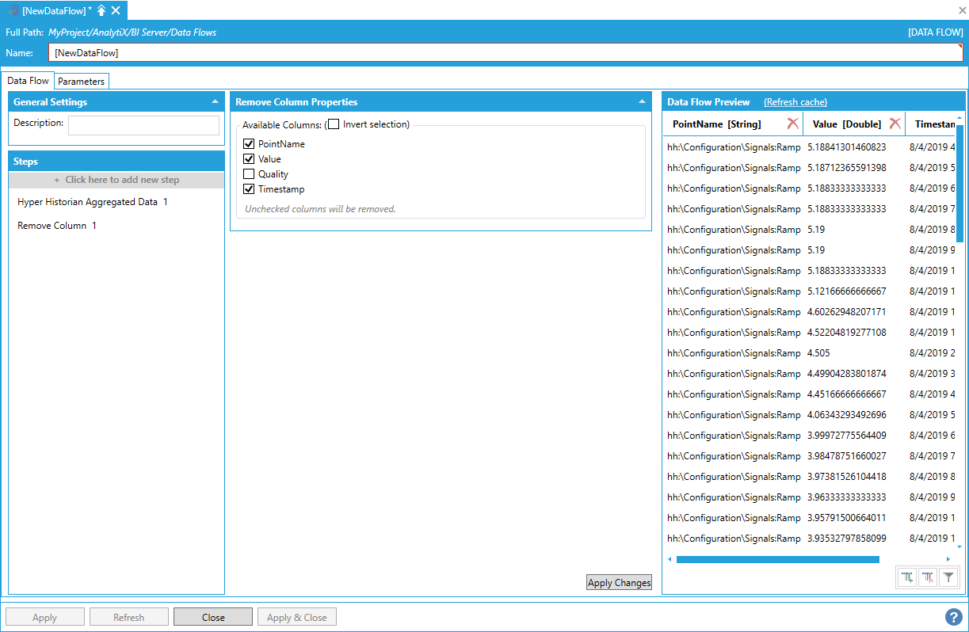Click the remove column icon in preview

pyautogui.click(x=928, y=578)
